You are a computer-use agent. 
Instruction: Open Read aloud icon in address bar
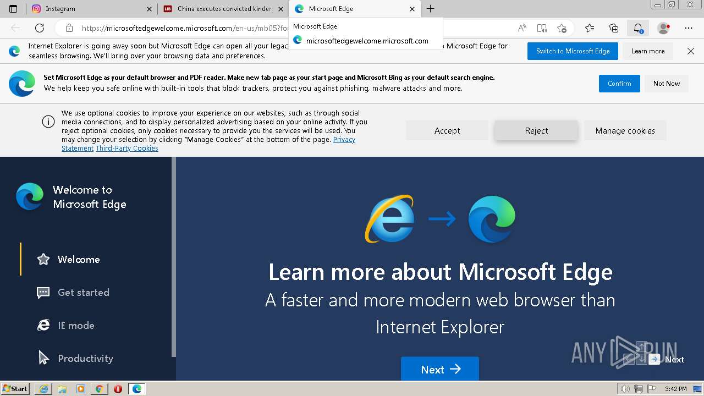point(522,28)
